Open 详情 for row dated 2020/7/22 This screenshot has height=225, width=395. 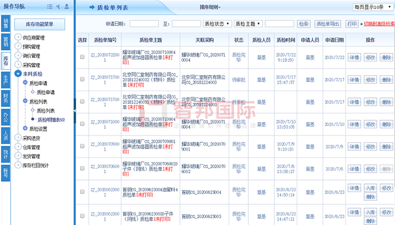(x=354, y=57)
